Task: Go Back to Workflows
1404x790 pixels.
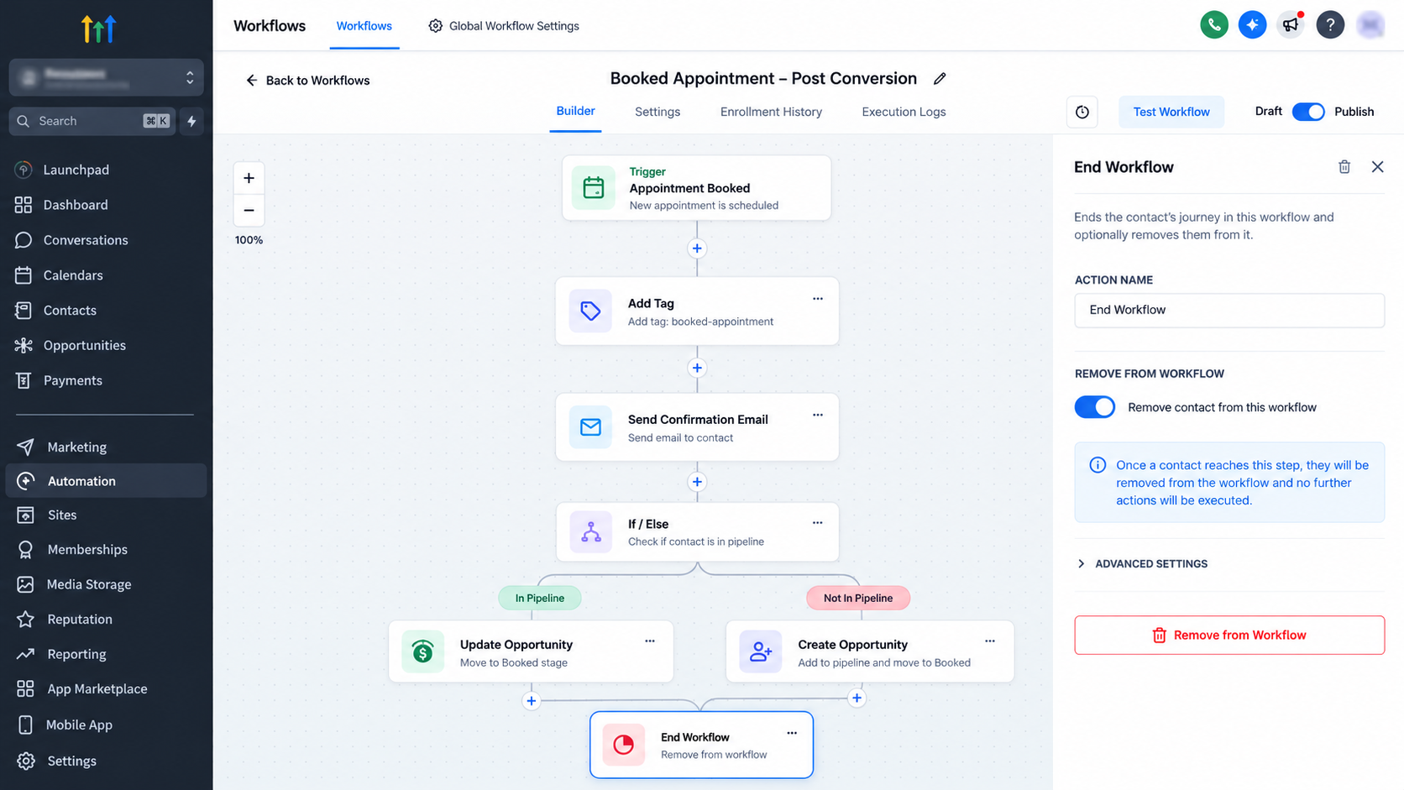Action: pos(307,81)
